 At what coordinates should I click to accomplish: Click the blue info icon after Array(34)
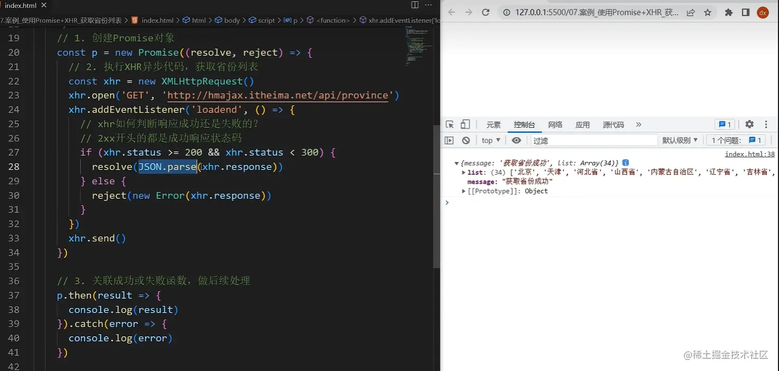625,163
